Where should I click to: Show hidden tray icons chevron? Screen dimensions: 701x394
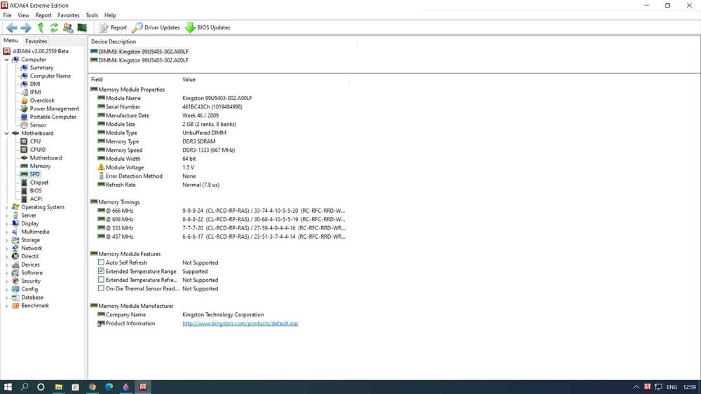(637, 387)
